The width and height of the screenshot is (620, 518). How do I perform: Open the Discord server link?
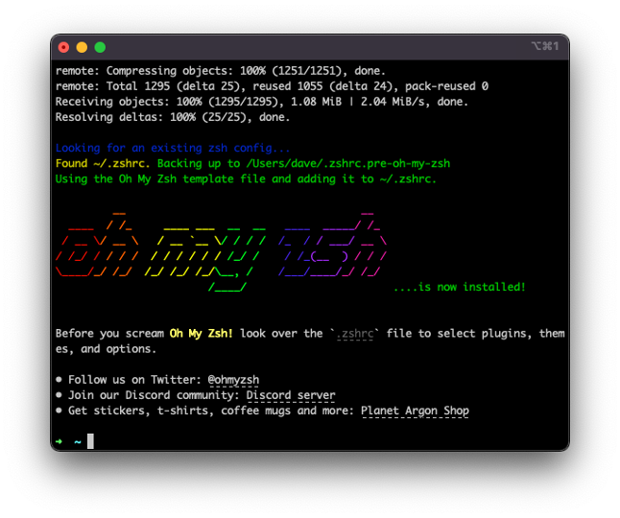(291, 395)
